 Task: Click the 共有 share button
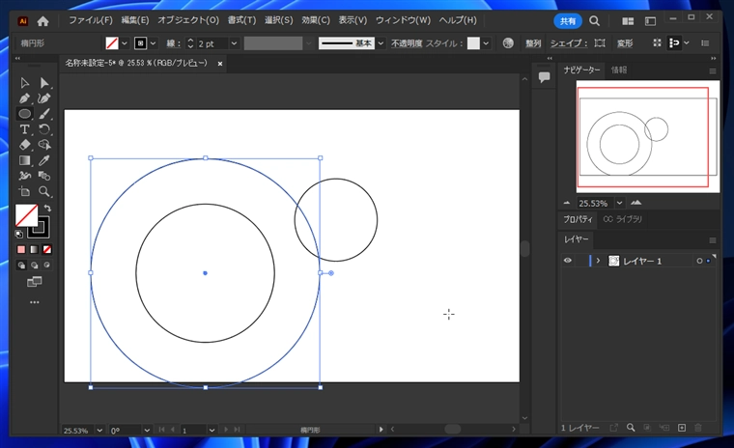click(x=568, y=21)
